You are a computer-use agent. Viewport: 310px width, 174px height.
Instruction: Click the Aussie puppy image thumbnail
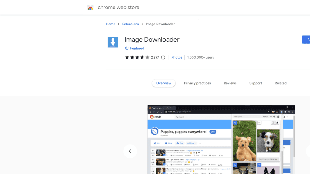tap(268, 141)
